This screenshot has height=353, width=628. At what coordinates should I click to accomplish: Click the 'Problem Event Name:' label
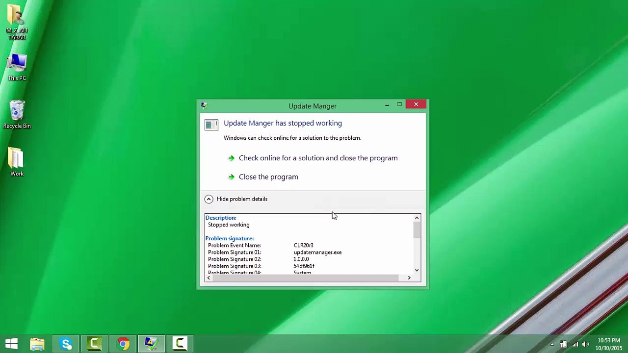tap(235, 246)
